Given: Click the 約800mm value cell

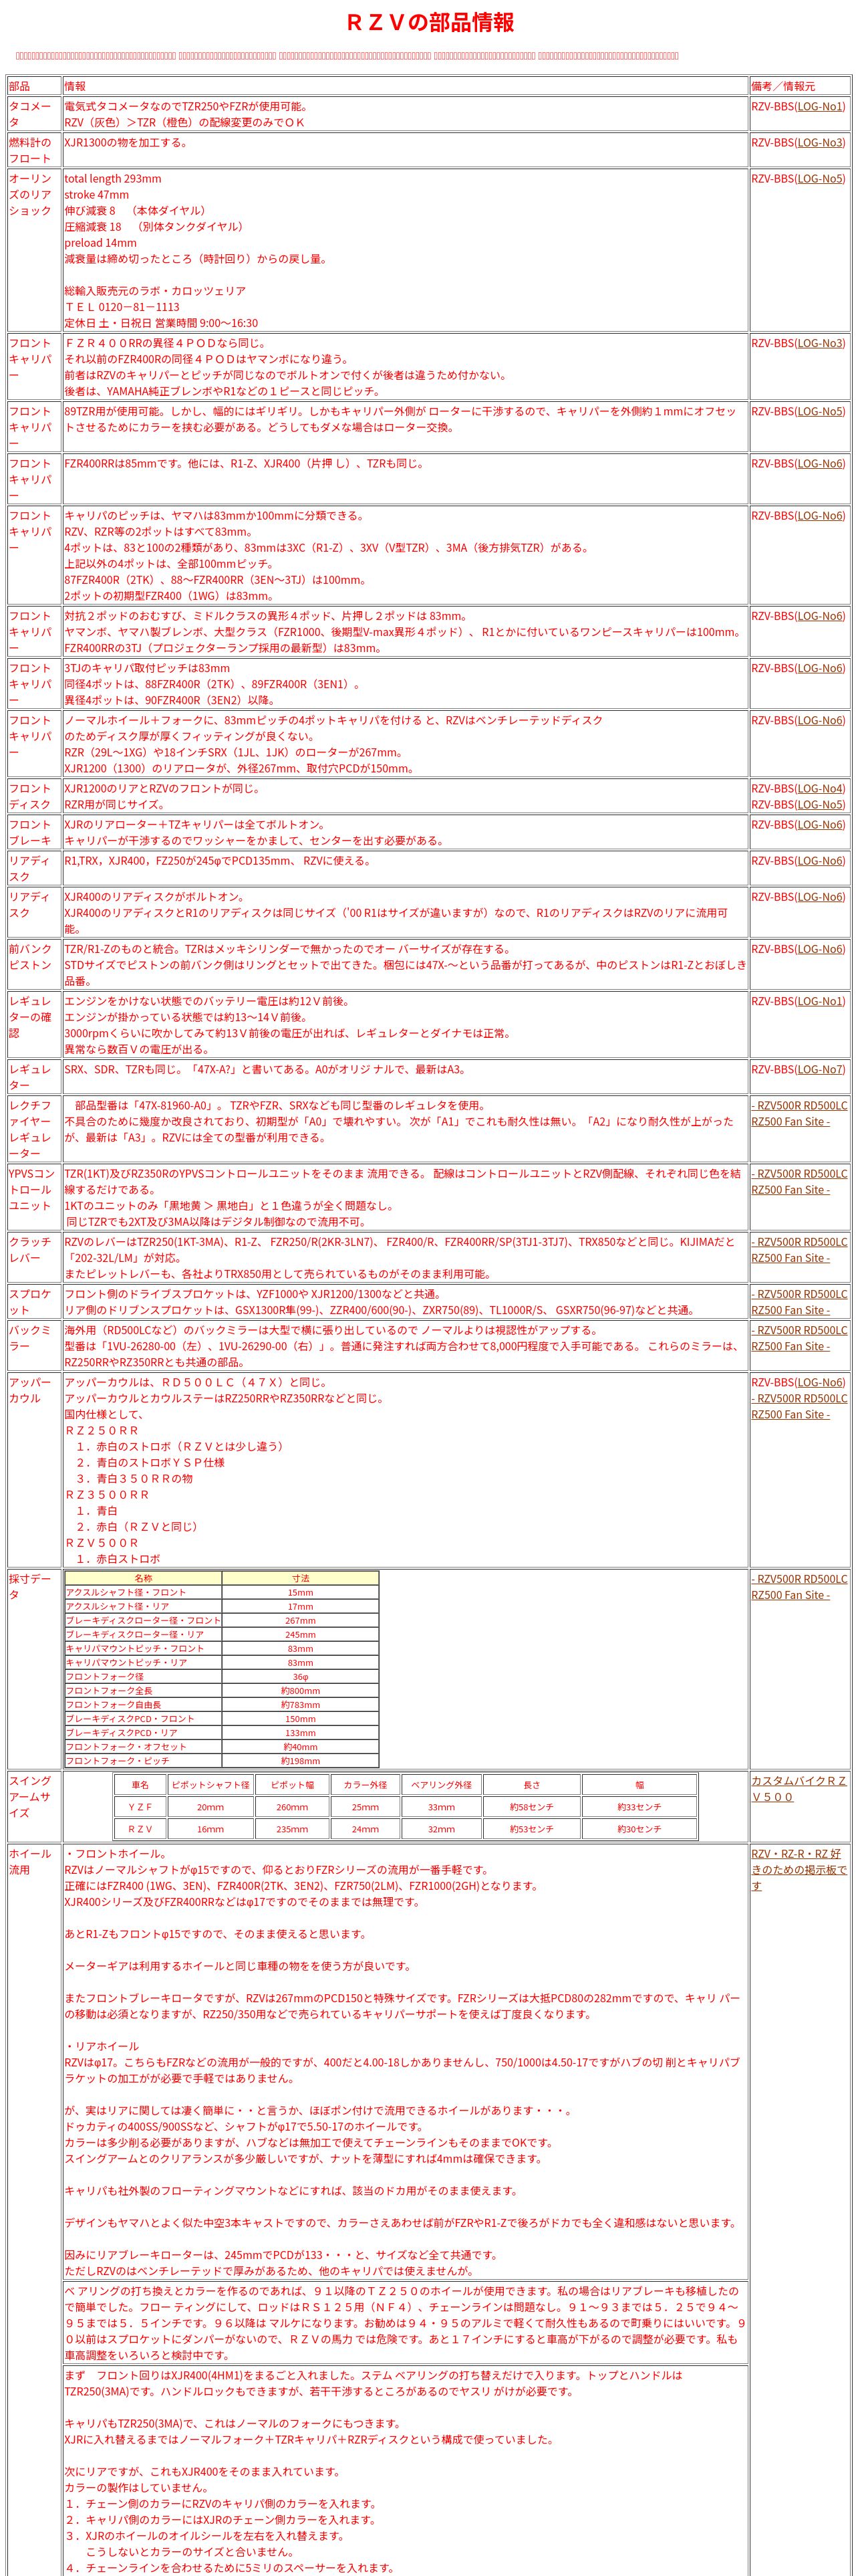Looking at the screenshot, I should pyautogui.click(x=299, y=1690).
